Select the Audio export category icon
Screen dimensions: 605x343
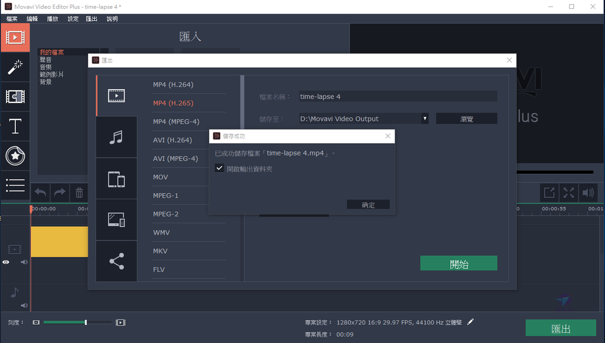click(x=116, y=137)
